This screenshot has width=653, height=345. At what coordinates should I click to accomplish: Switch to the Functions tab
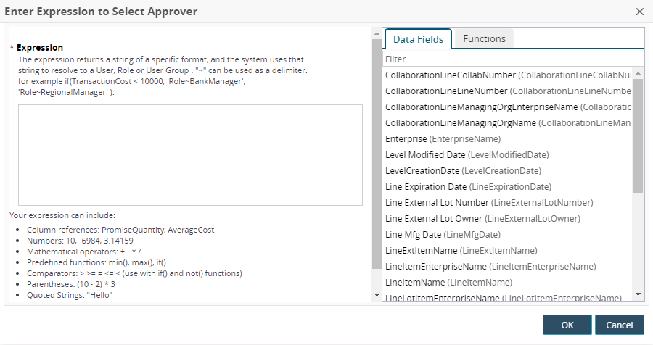pos(484,38)
